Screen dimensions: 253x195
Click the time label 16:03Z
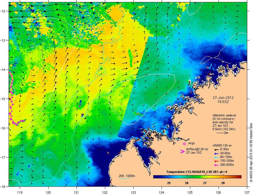[x=223, y=102]
